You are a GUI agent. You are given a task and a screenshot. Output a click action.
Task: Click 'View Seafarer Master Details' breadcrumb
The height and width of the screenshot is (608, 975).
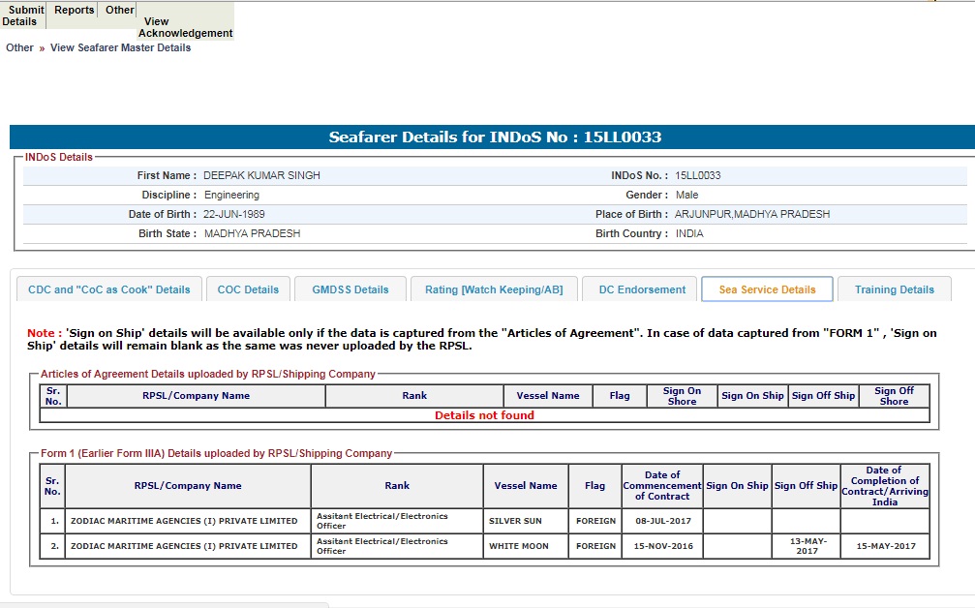coord(120,47)
